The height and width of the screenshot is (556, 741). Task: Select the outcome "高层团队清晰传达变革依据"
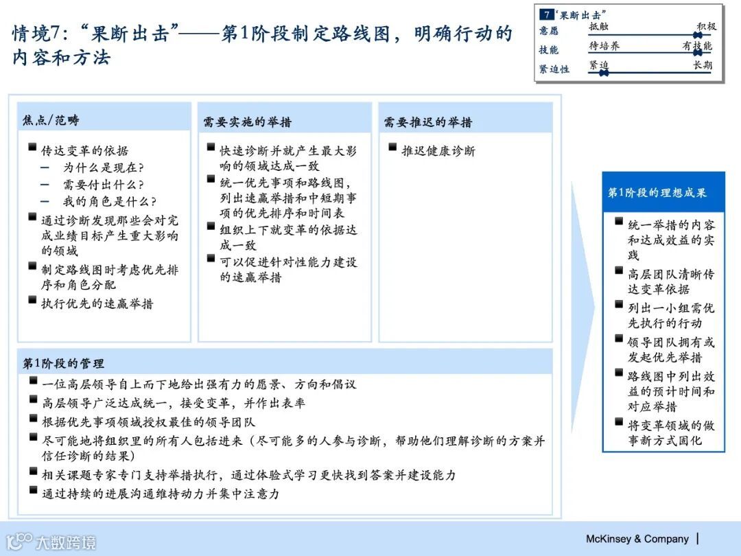tap(671, 281)
